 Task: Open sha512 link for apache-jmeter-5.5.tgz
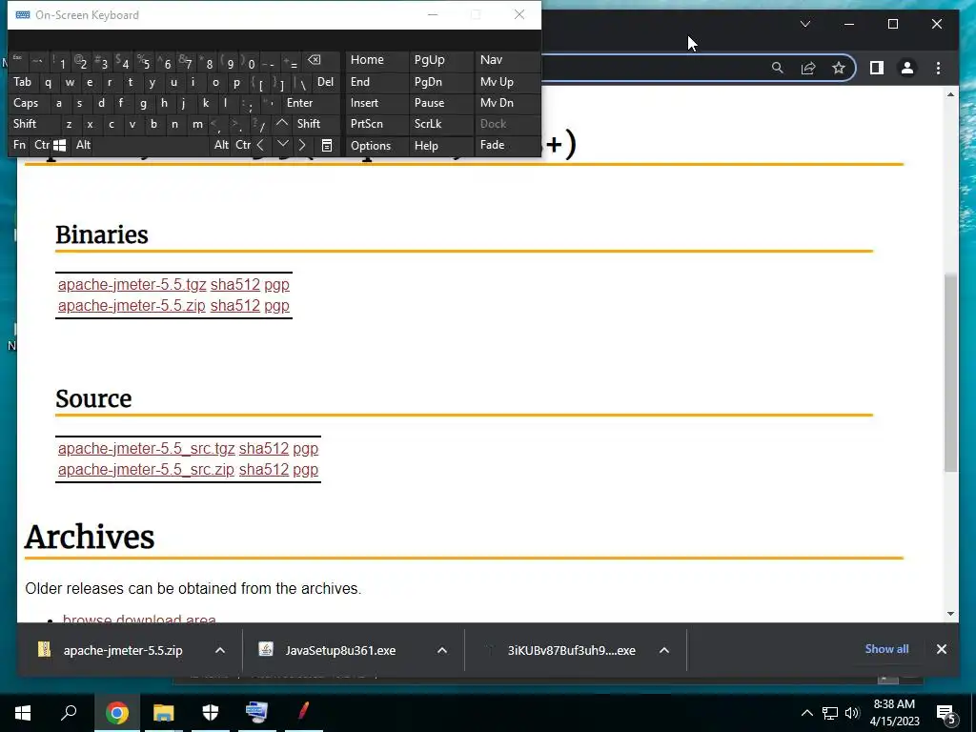coord(235,284)
